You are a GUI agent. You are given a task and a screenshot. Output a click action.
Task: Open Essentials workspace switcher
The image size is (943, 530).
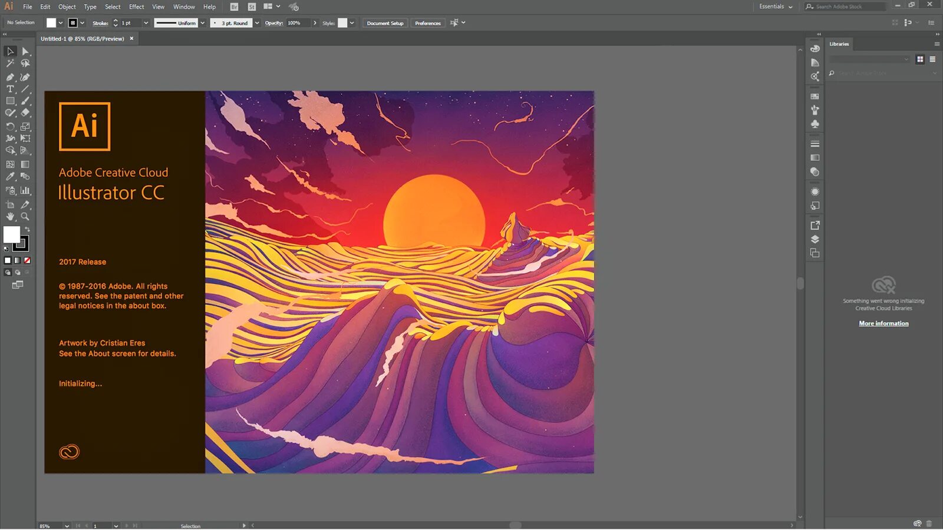click(x=776, y=6)
